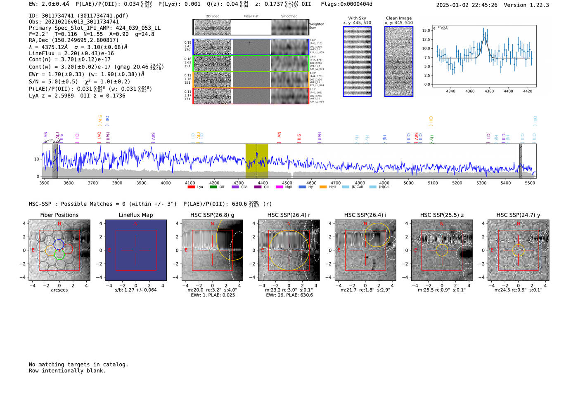This screenshot has height=393, width=578.
Task: Click the 2D Spec column header
Action: (212, 16)
